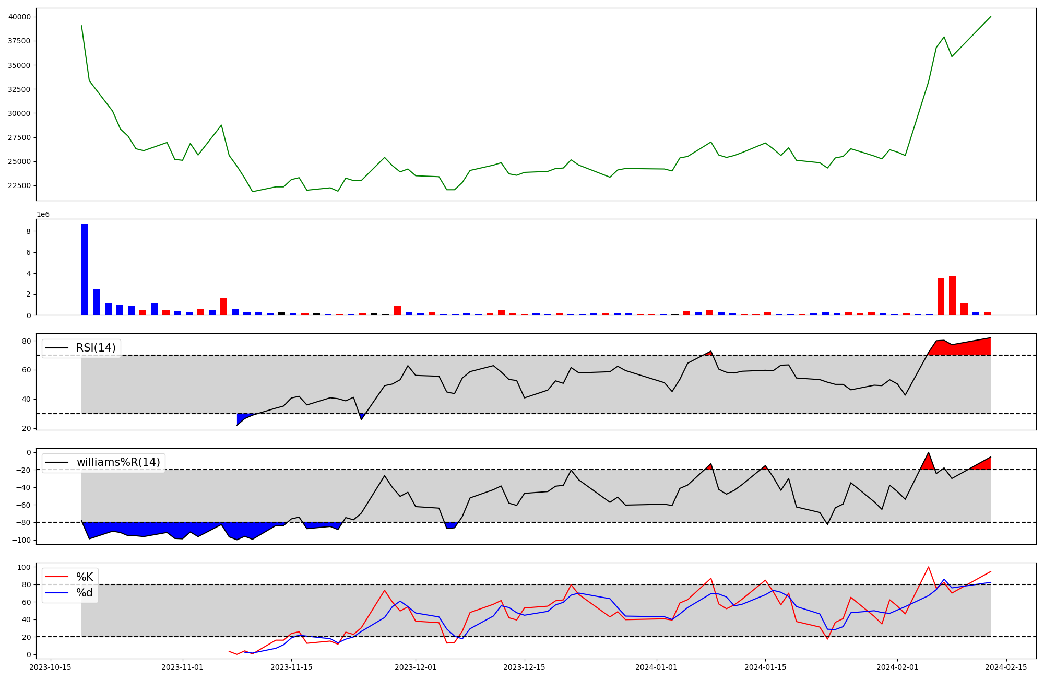Screen dimensions: 1044x679
Task: Click the %d legend entry
Action: coord(84,593)
